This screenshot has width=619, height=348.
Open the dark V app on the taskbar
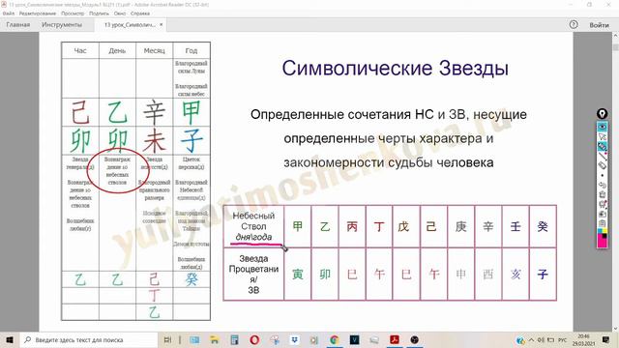(x=355, y=339)
